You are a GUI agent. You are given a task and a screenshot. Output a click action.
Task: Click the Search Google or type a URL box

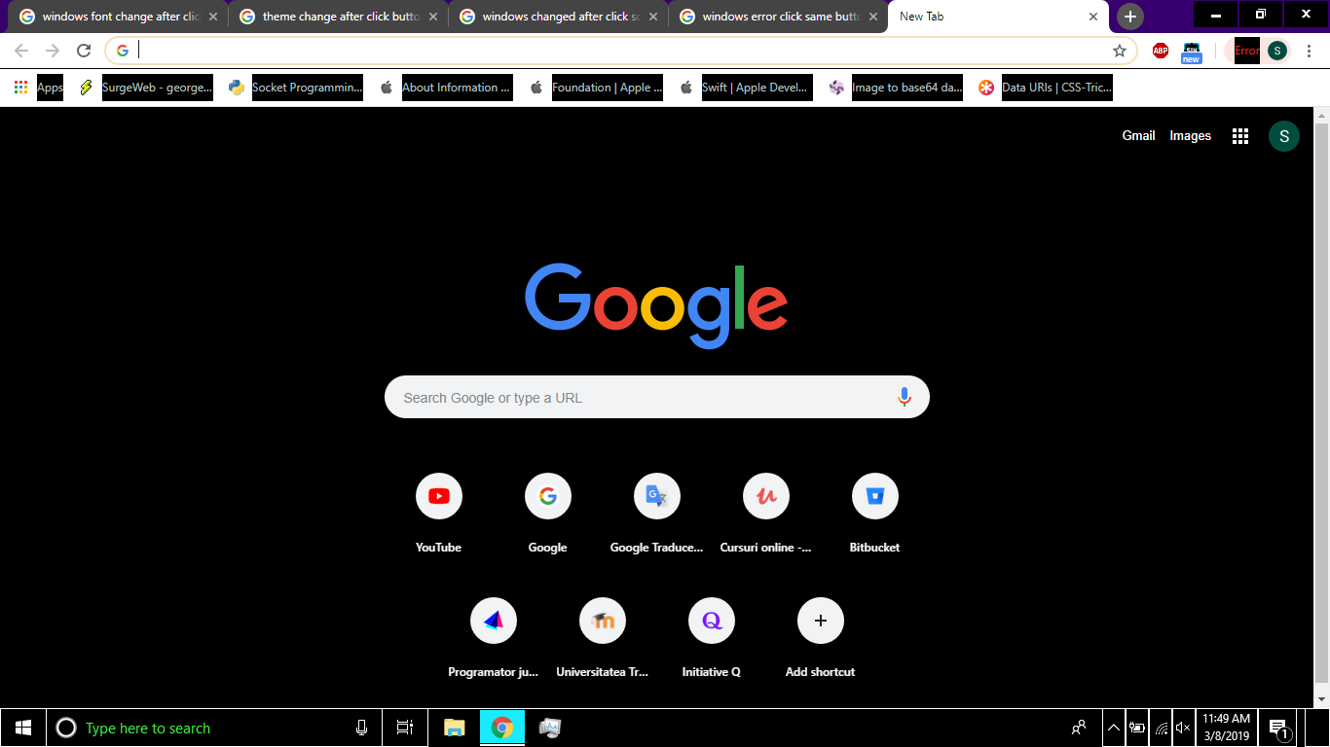click(x=657, y=397)
